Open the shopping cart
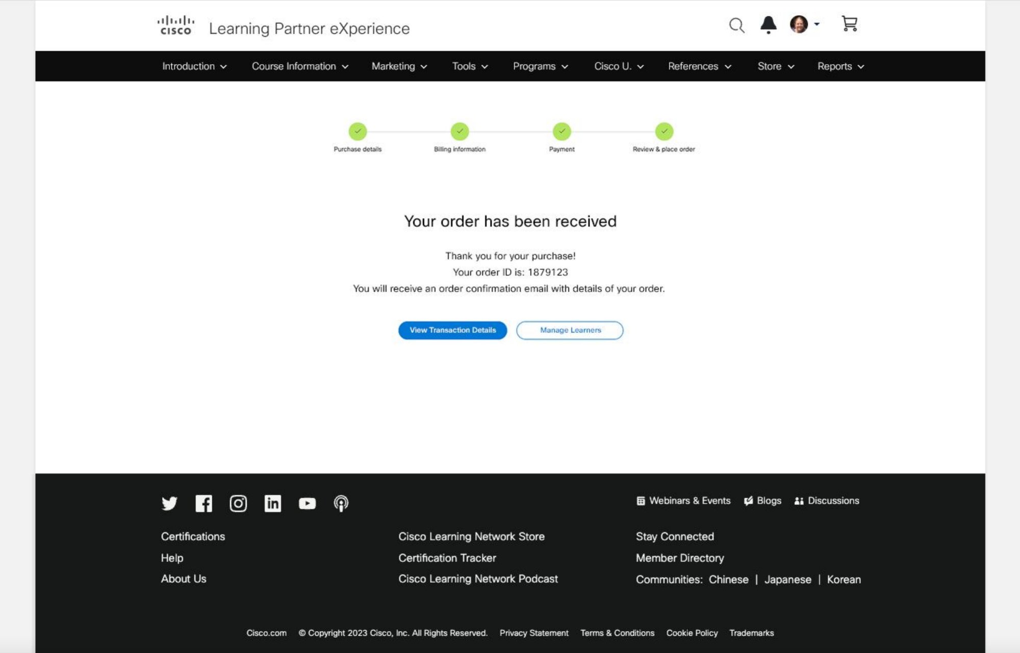This screenshot has height=653, width=1020. click(x=849, y=24)
